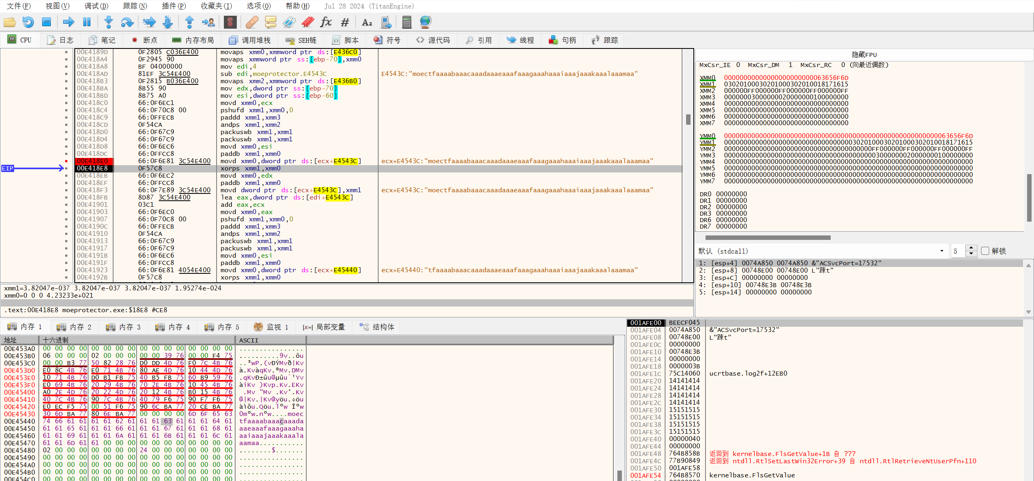Open the calculator toolbar icon
This screenshot has height=481, width=1034.
(x=406, y=22)
